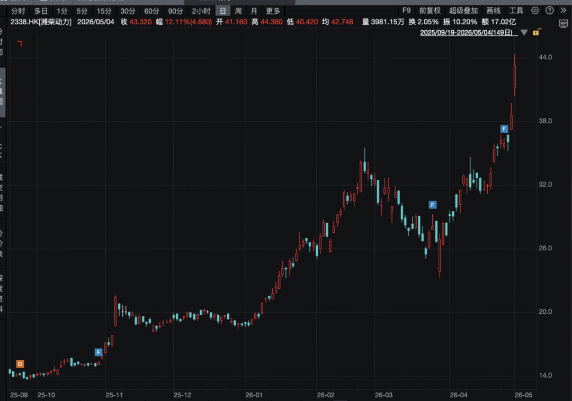Switch to 多日 multi-day view

point(40,11)
